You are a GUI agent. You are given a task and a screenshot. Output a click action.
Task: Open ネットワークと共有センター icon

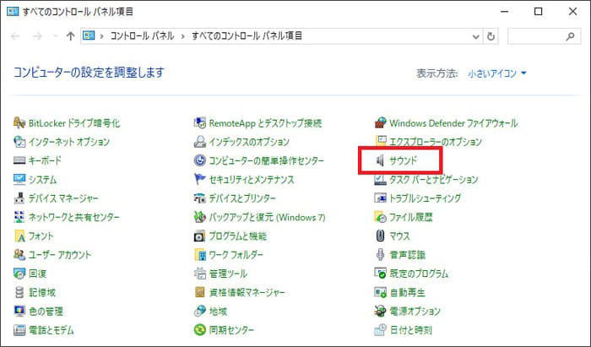tap(19, 217)
